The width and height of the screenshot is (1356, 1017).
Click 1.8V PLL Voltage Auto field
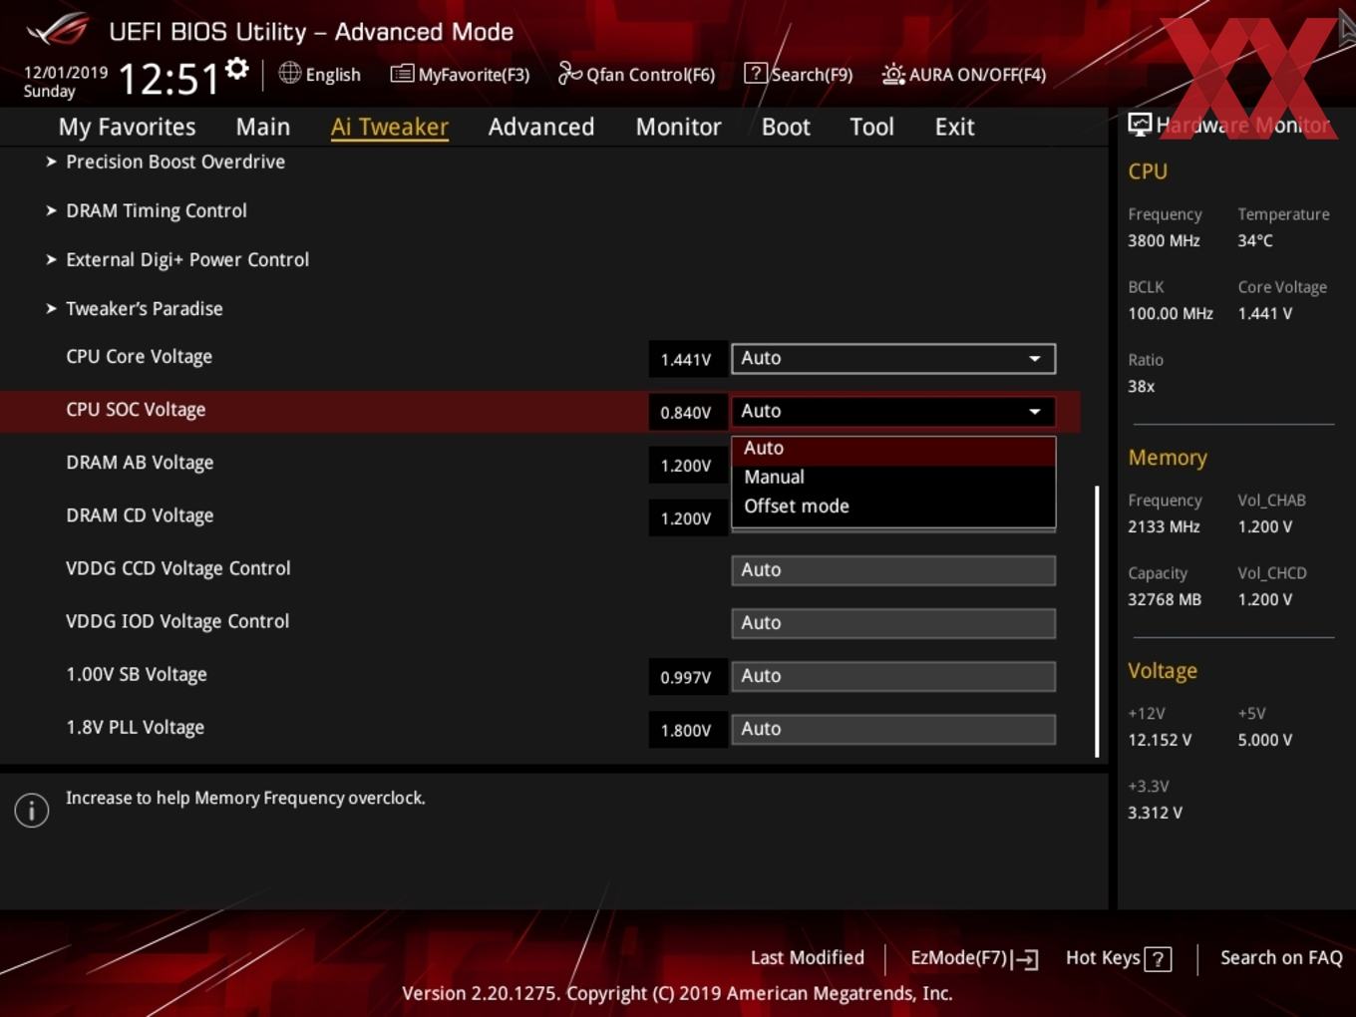coord(893,729)
